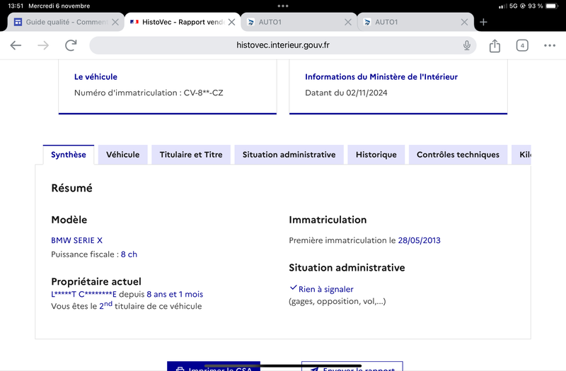
Task: Click the registration number CV-8**-CZ
Action: coord(203,93)
